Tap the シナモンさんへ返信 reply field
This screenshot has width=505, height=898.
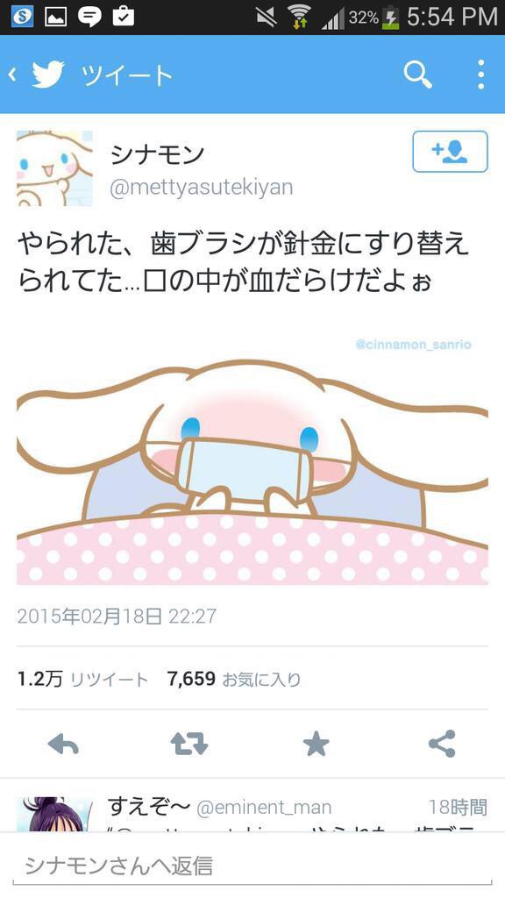[x=252, y=866]
